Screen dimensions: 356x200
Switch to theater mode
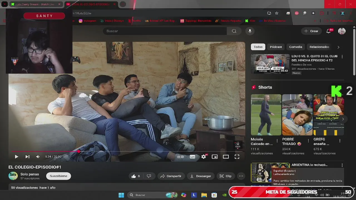coord(226,157)
